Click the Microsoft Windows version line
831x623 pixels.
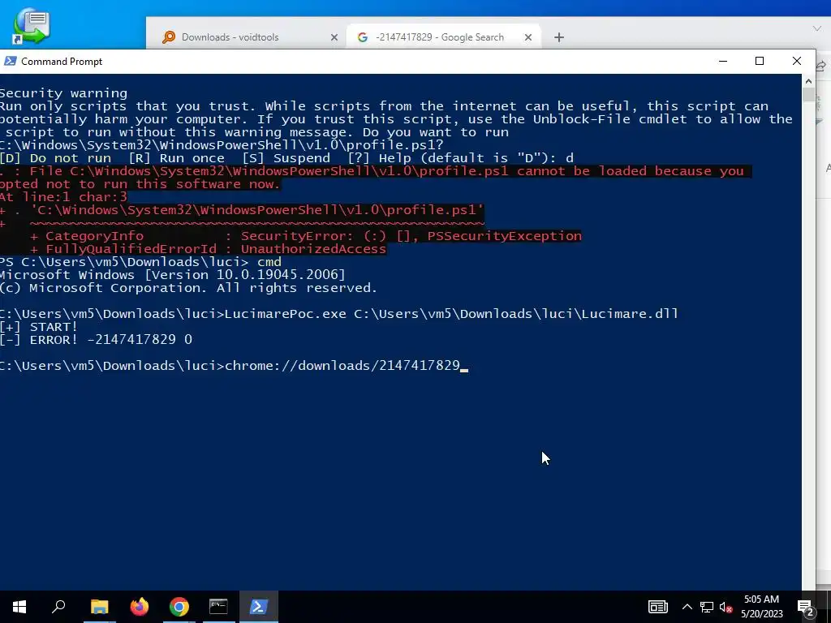[172, 274]
